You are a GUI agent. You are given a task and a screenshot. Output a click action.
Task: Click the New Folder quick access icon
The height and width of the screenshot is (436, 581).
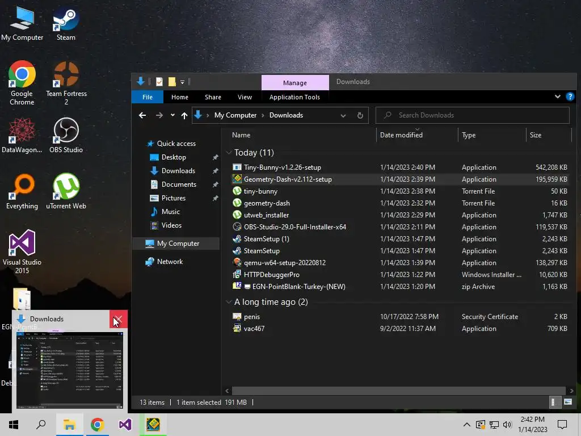click(x=172, y=82)
